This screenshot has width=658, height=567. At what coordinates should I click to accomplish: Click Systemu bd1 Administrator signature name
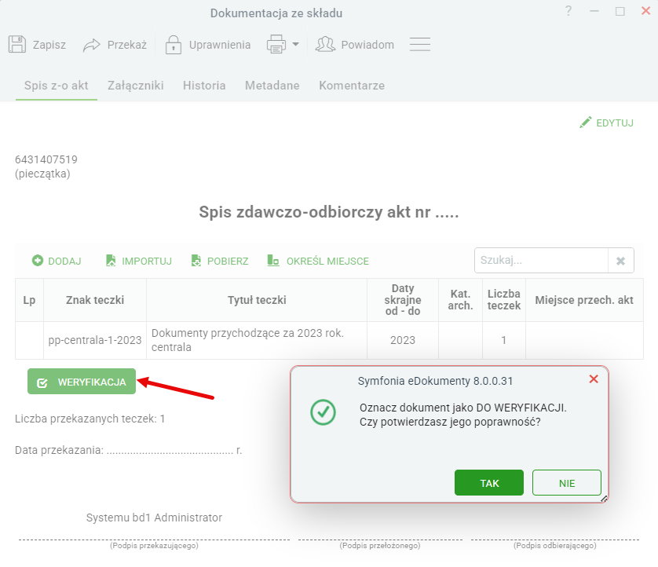tap(154, 518)
